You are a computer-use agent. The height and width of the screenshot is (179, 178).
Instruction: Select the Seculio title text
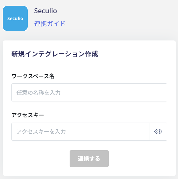click(x=45, y=11)
